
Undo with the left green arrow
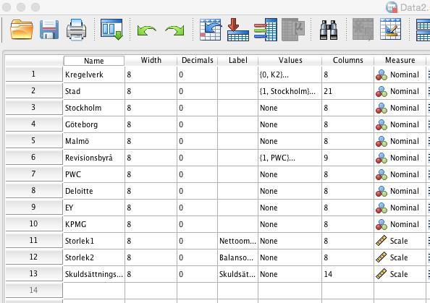tap(146, 30)
